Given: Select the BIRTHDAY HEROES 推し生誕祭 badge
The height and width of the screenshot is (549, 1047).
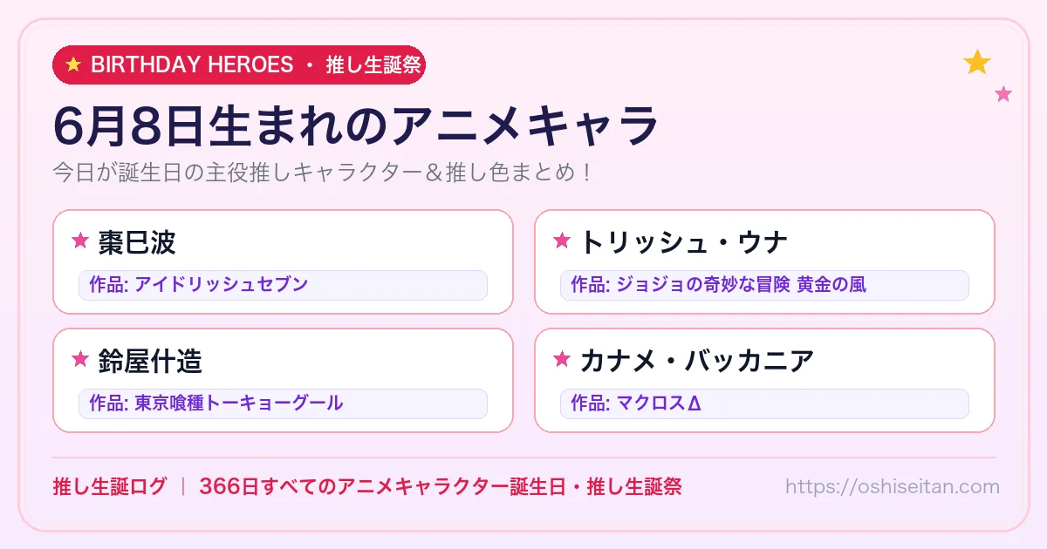Looking at the screenshot, I should click(x=239, y=64).
